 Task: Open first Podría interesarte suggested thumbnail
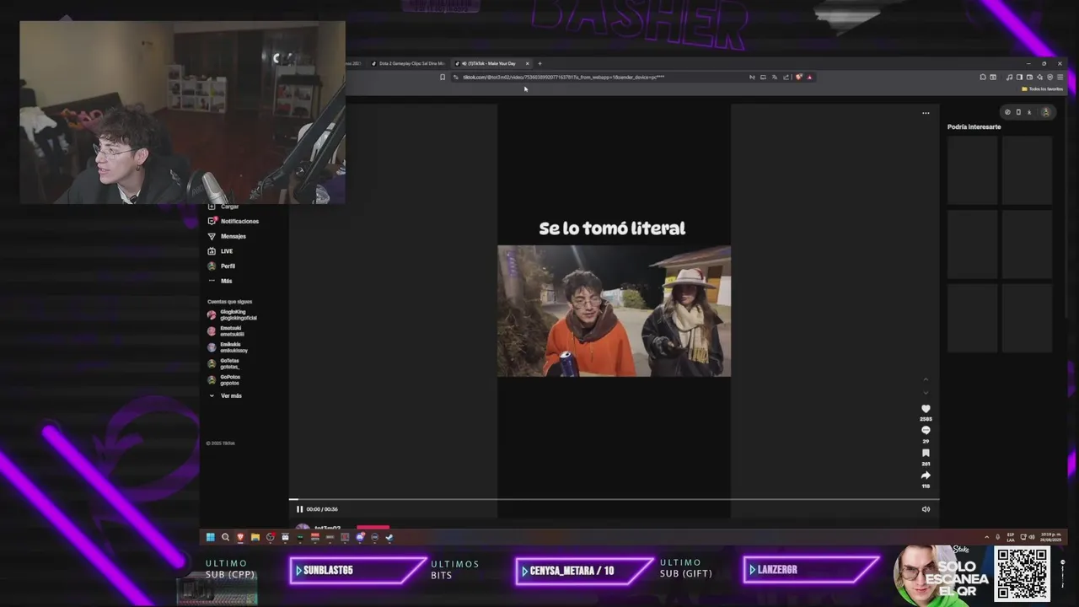point(972,170)
